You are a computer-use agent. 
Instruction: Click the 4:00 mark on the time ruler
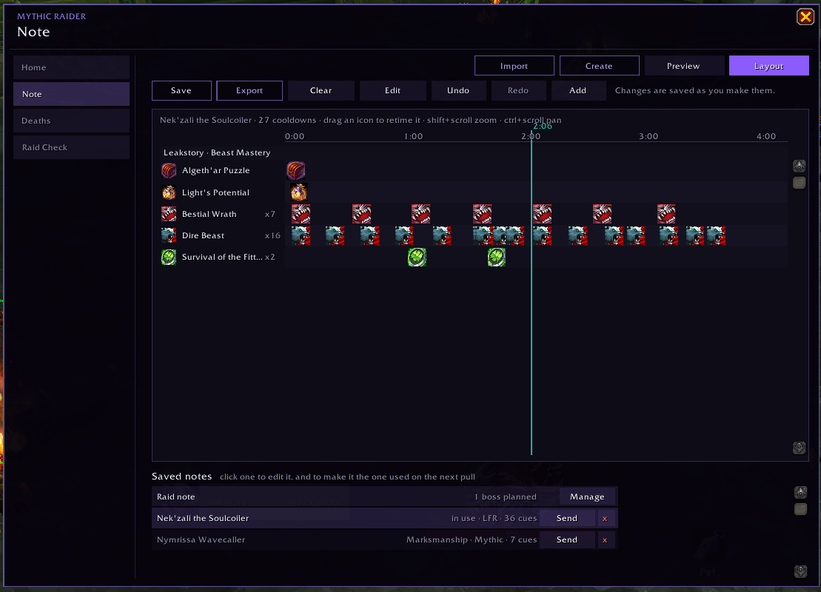(x=766, y=137)
